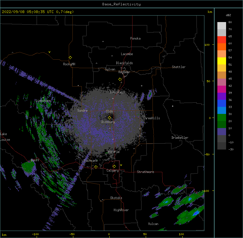Click the yellow diamond marker south of RedDeer
The image size is (243, 238).
click(120, 79)
